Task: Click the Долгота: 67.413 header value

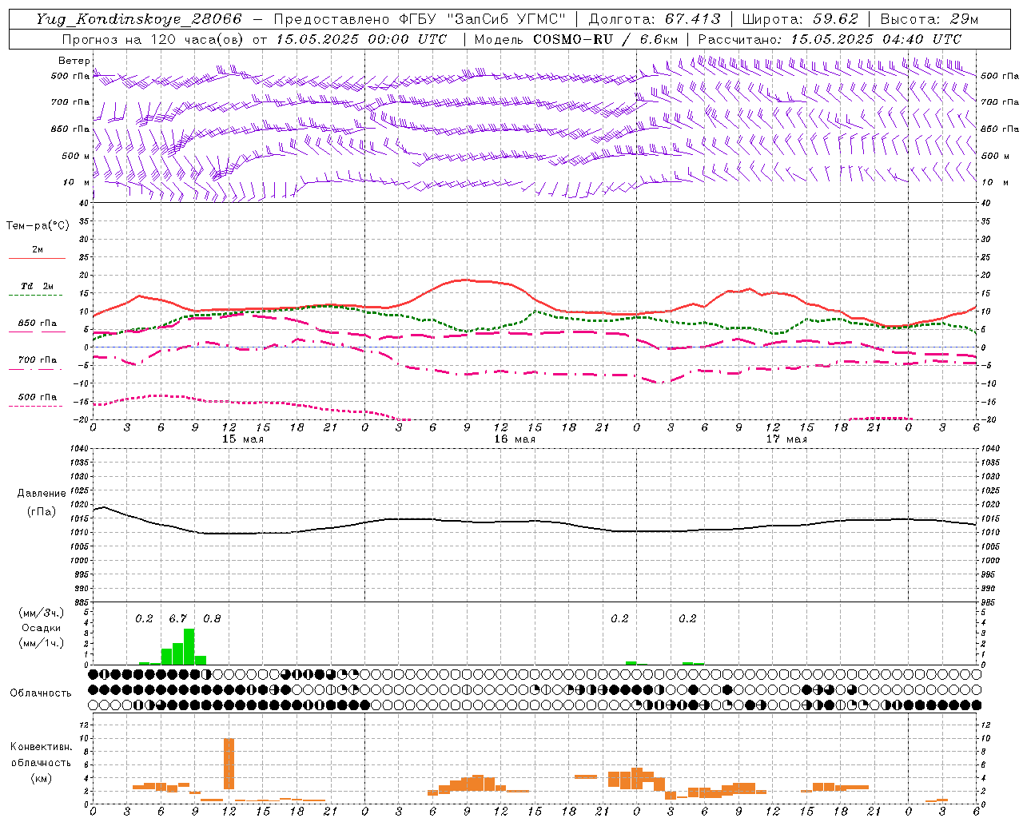Action: (655, 19)
